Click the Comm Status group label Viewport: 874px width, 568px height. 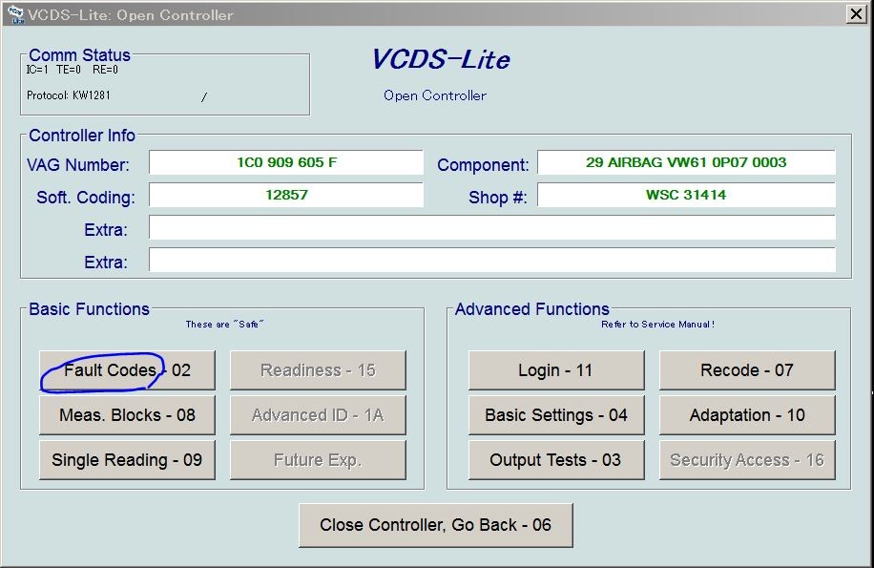pyautogui.click(x=80, y=55)
